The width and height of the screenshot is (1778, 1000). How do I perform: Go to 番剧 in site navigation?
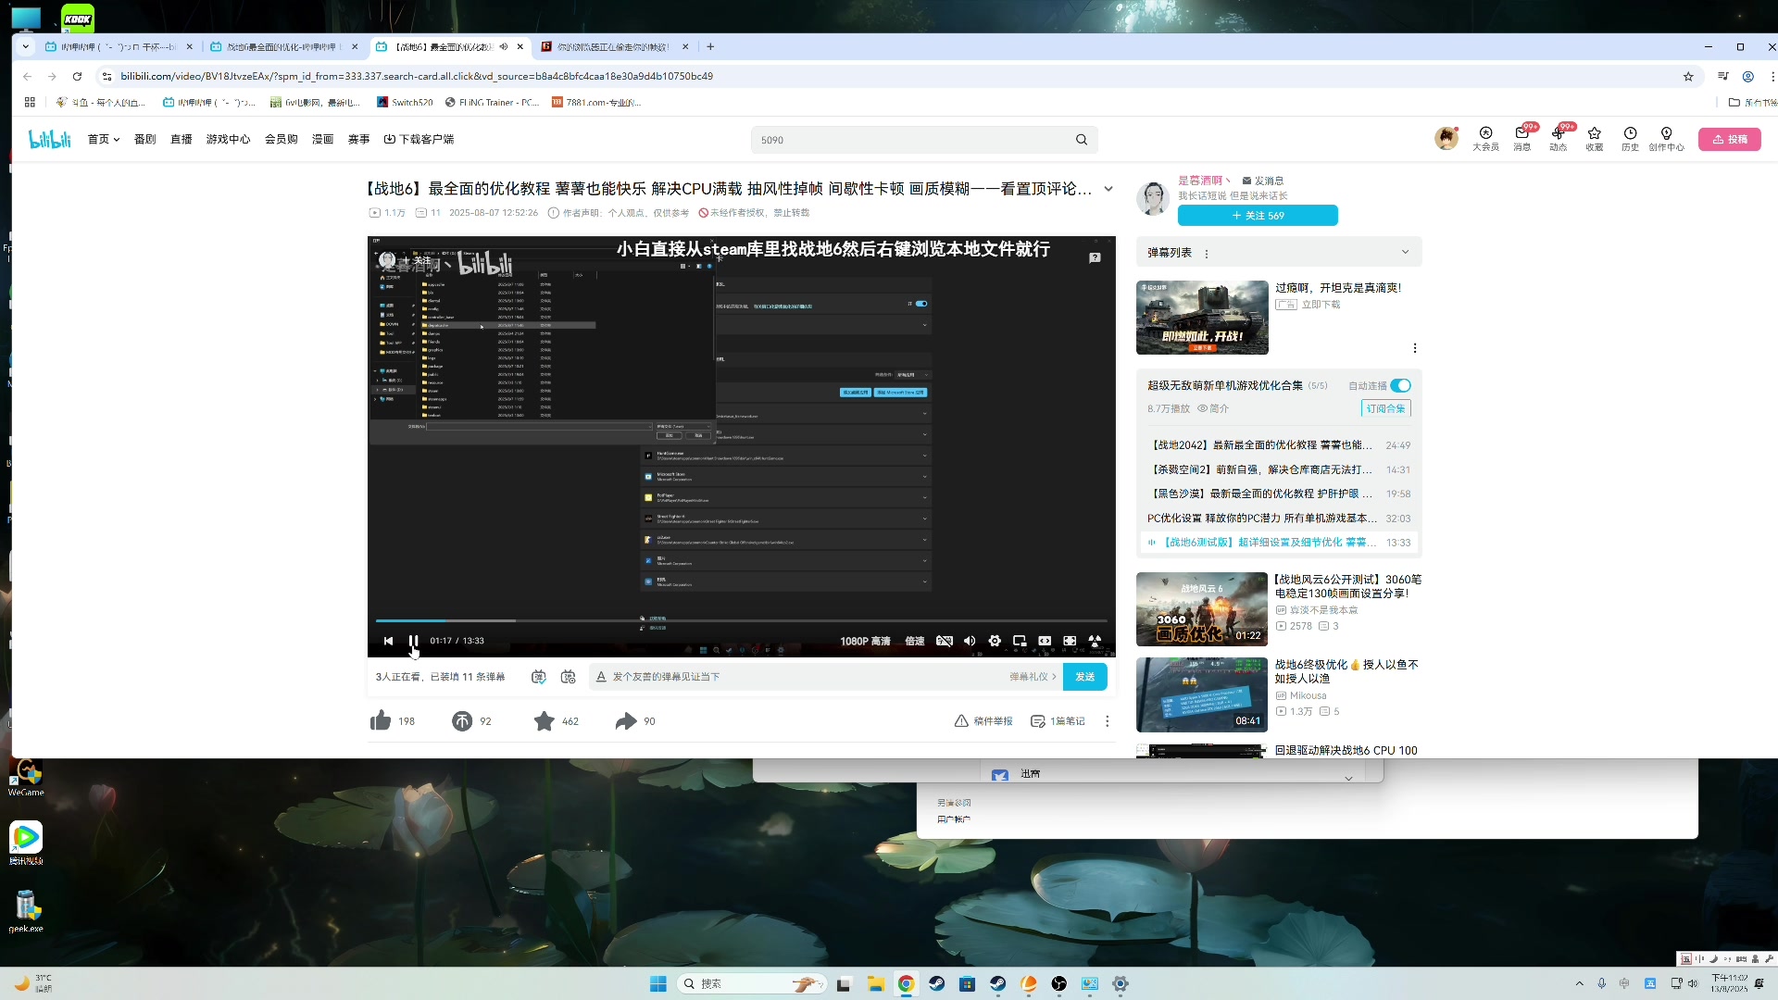[x=144, y=140]
